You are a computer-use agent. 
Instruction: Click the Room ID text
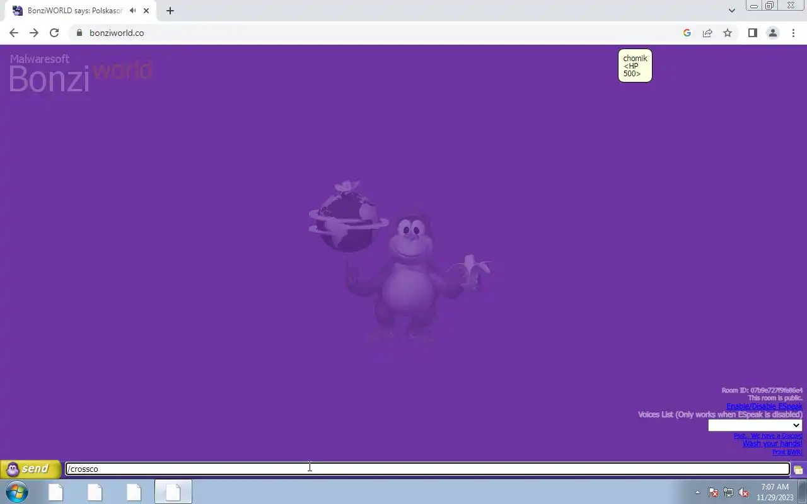[x=762, y=391]
